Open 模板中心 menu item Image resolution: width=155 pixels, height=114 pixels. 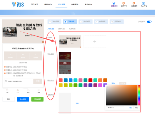[x=48, y=4]
